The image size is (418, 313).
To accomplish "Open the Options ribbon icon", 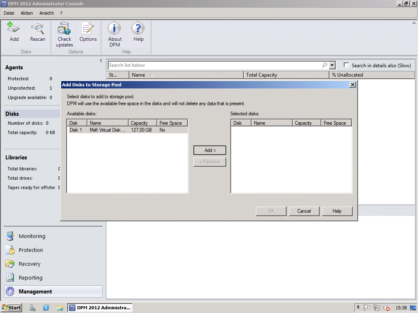I will point(88,32).
